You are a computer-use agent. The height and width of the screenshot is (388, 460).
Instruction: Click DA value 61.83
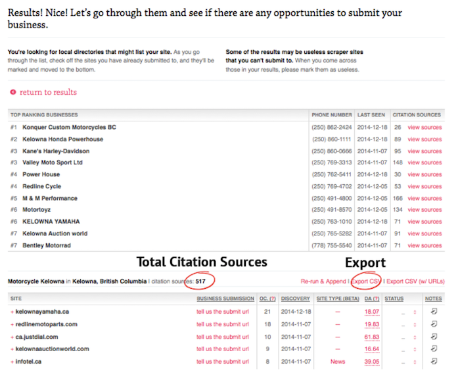(372, 337)
